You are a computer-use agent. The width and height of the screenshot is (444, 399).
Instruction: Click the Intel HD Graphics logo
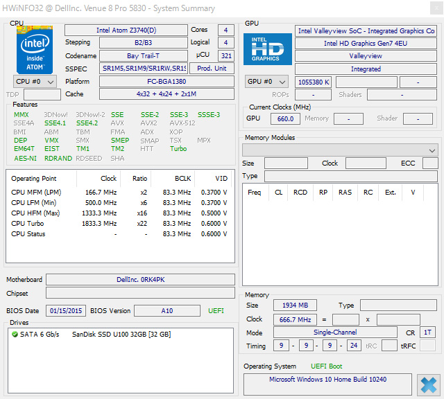click(x=265, y=49)
